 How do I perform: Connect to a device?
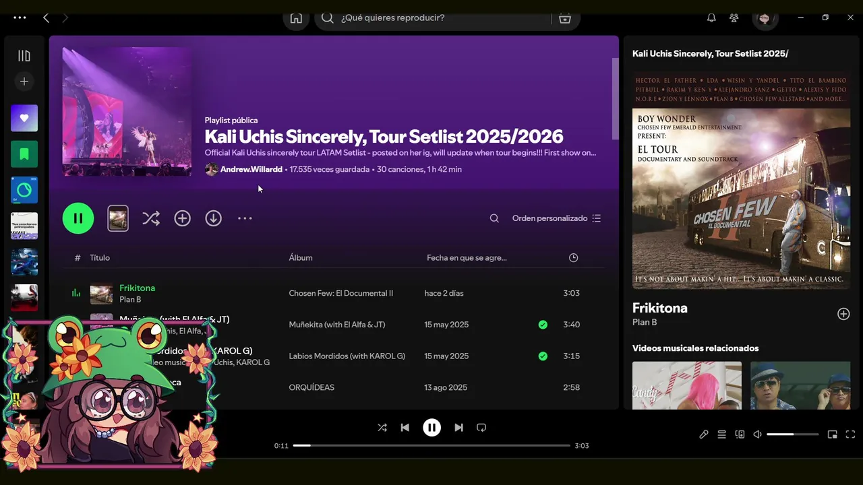coord(740,434)
